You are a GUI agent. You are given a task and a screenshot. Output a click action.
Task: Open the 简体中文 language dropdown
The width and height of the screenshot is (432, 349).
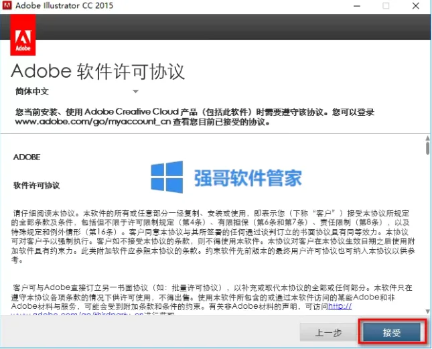[77, 92]
